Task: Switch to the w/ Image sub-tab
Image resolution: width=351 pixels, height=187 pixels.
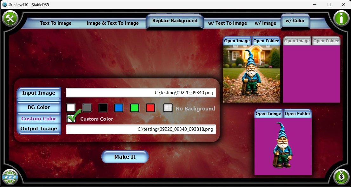Action: [265, 23]
